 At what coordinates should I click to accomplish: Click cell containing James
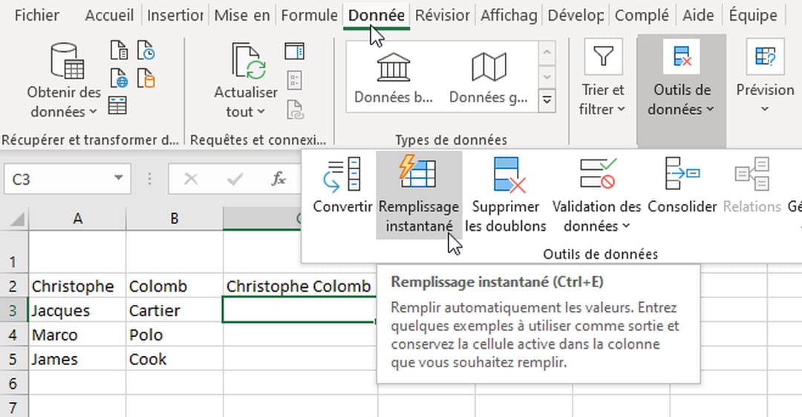pos(77,359)
